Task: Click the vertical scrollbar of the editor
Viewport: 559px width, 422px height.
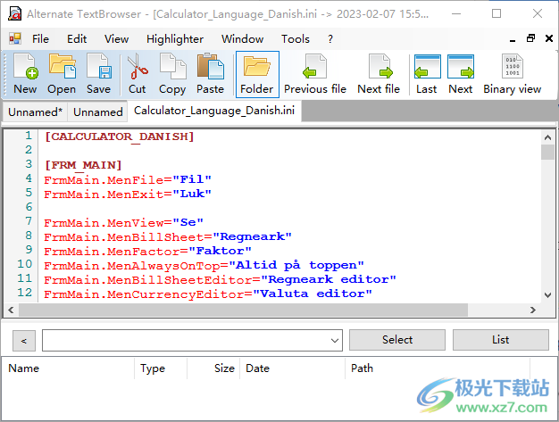Action: (547, 223)
